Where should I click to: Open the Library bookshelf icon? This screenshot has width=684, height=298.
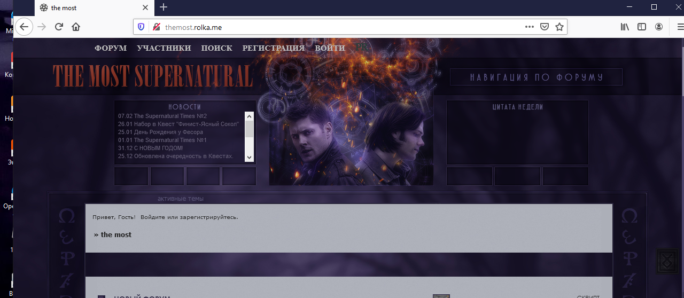625,27
